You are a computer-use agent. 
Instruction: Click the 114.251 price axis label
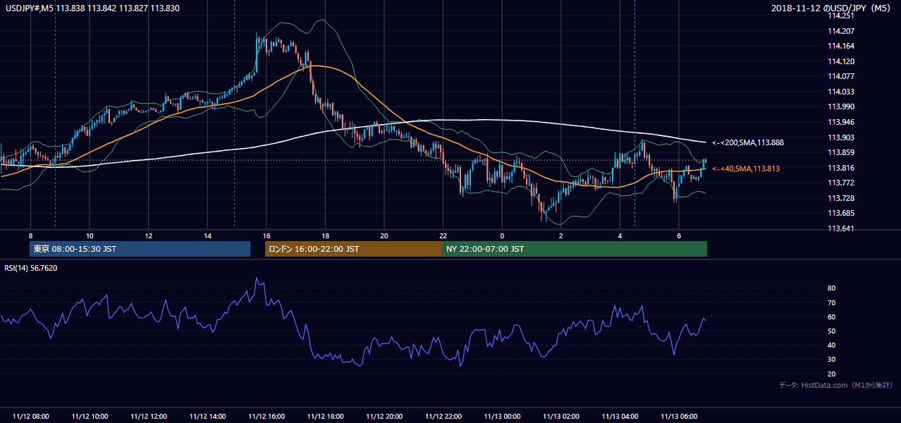point(840,16)
